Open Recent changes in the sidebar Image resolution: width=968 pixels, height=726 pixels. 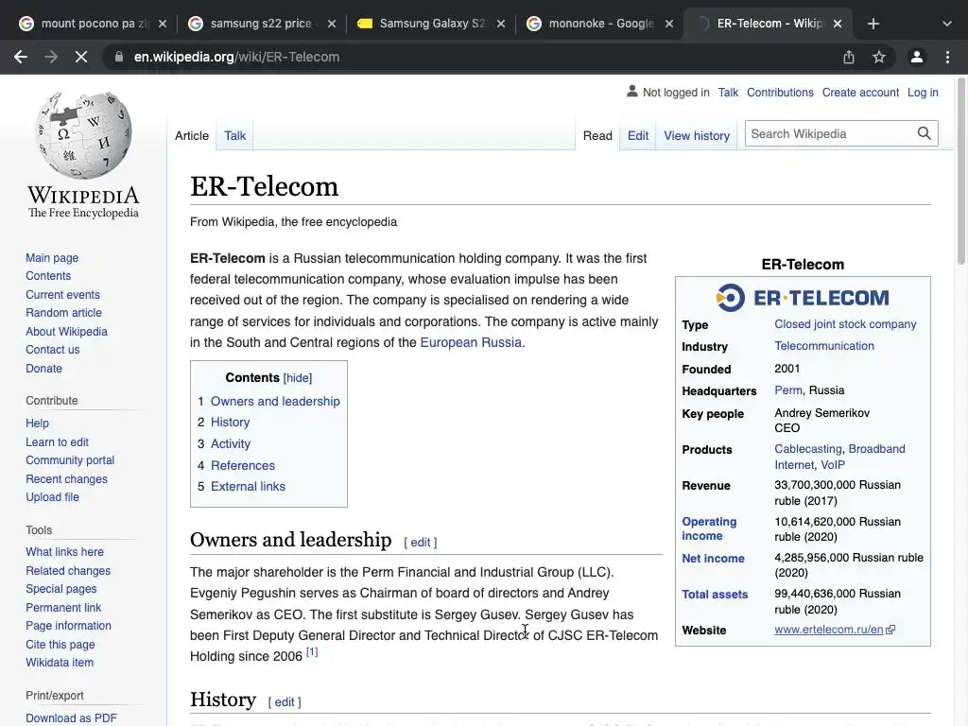click(67, 479)
